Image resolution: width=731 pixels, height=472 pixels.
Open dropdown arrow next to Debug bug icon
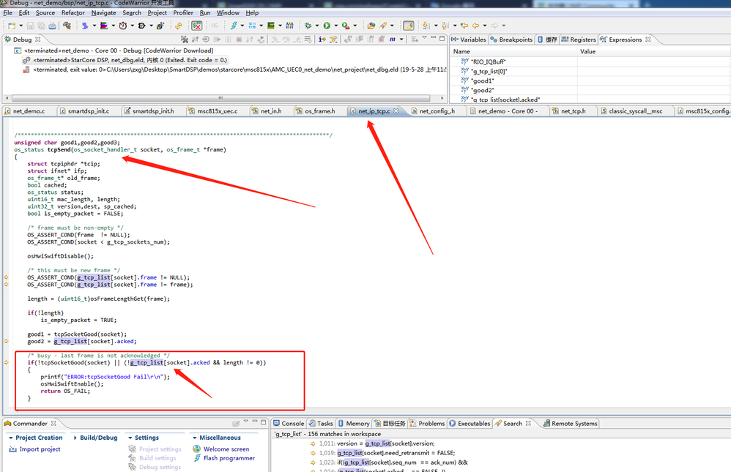317,26
